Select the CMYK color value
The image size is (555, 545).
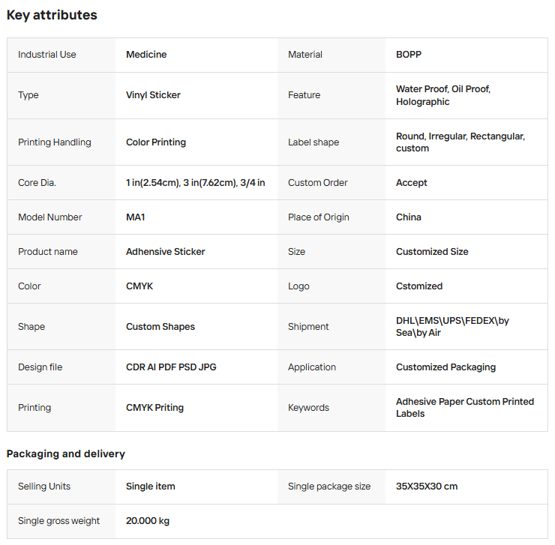(139, 286)
